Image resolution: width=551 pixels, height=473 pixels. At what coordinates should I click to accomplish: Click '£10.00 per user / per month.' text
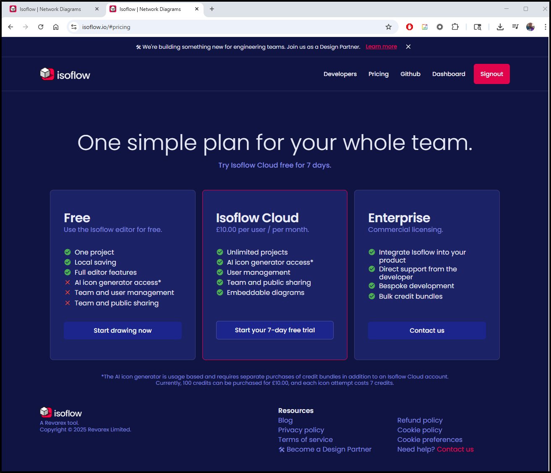tap(262, 229)
